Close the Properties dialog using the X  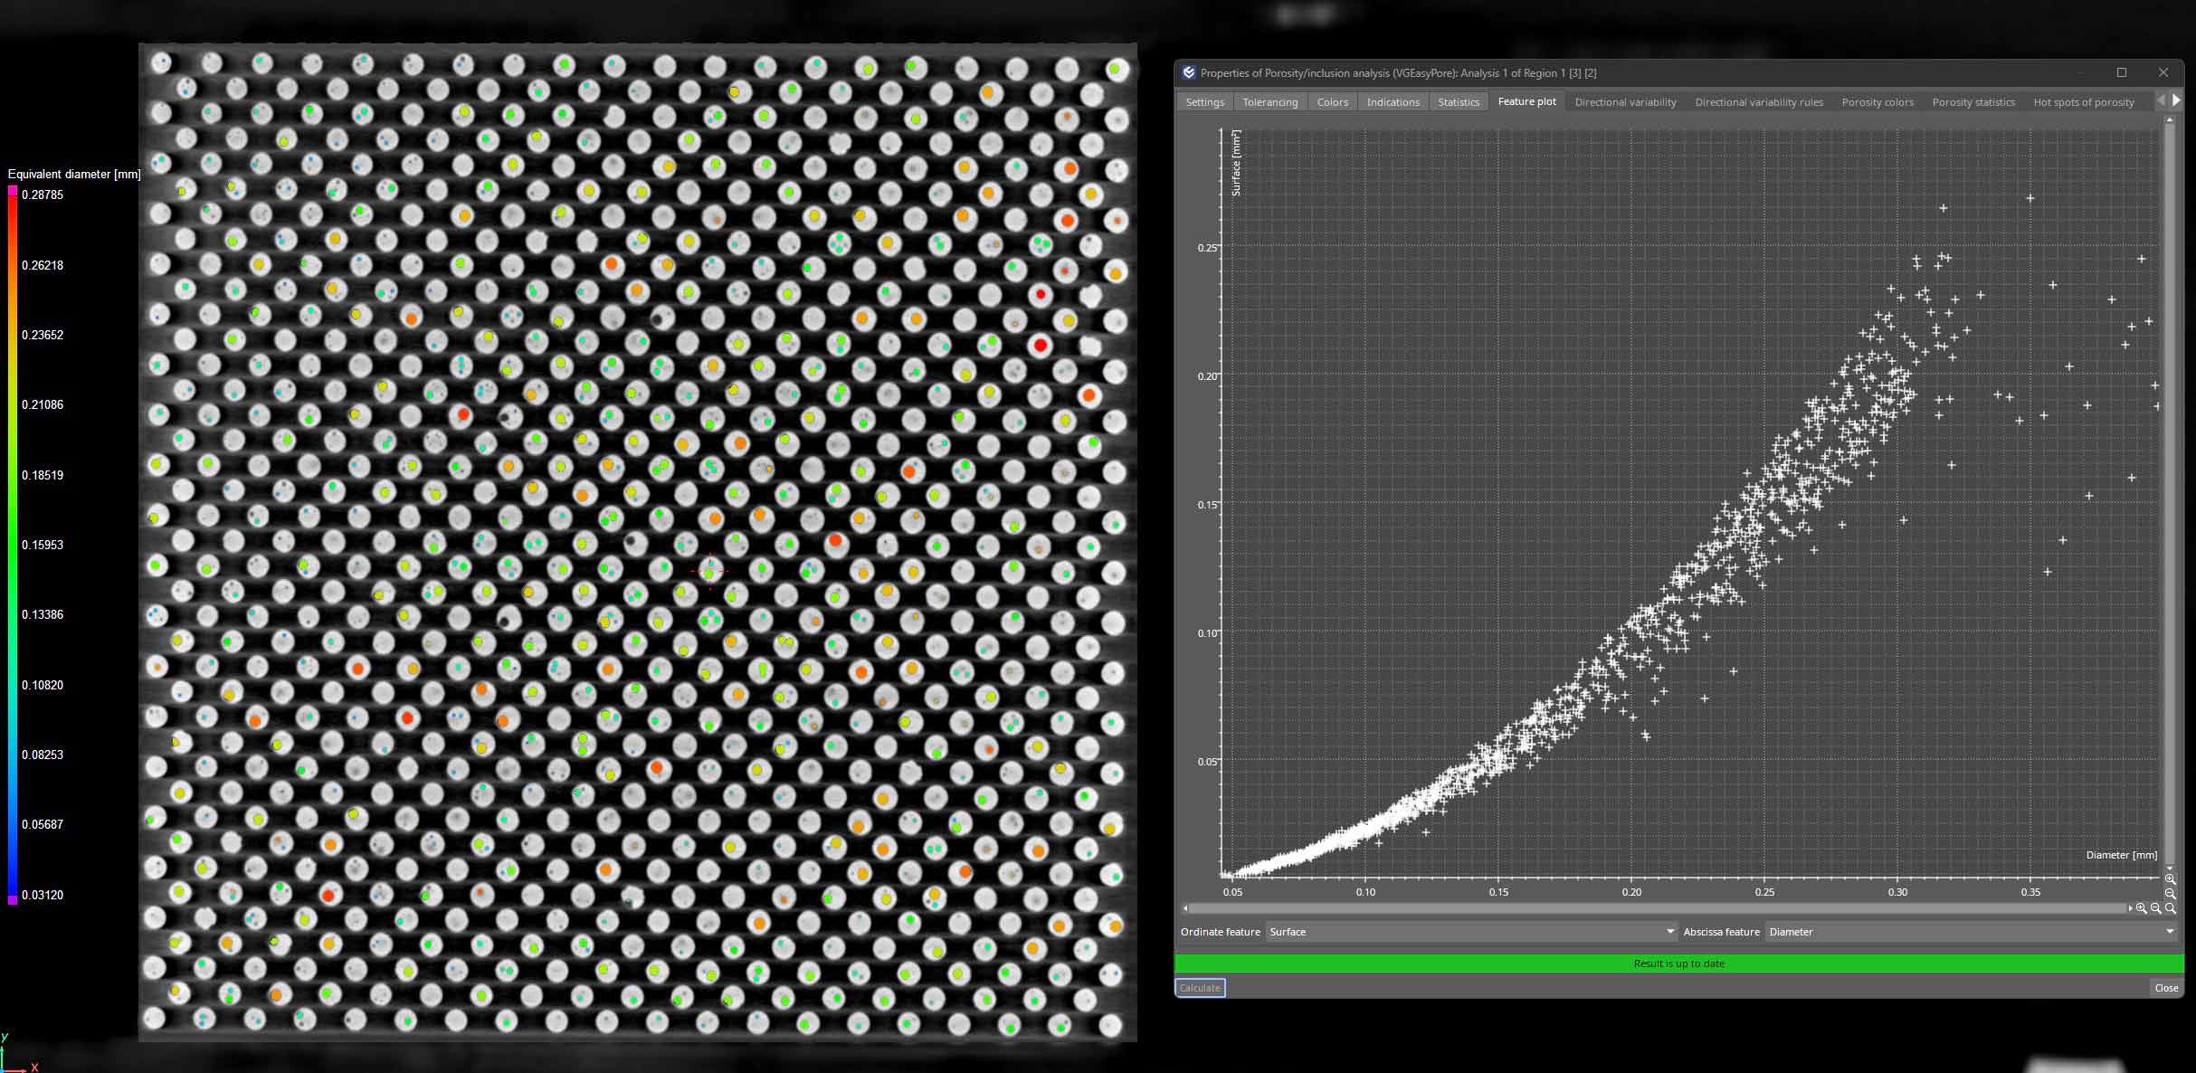point(2163,72)
